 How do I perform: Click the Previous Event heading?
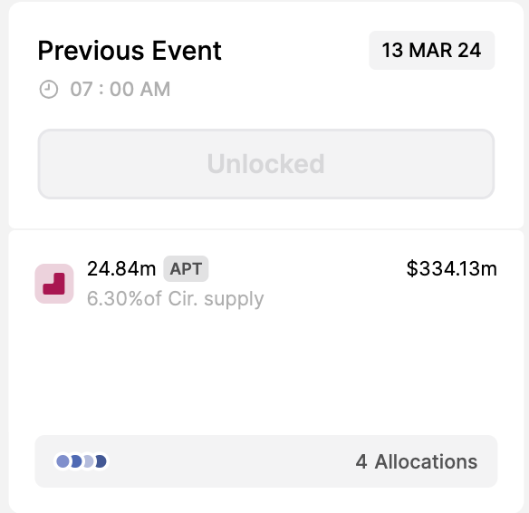[130, 51]
